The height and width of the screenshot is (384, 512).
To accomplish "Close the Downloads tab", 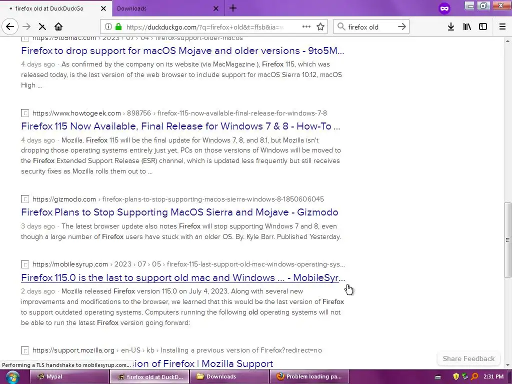I will pos(216,8).
